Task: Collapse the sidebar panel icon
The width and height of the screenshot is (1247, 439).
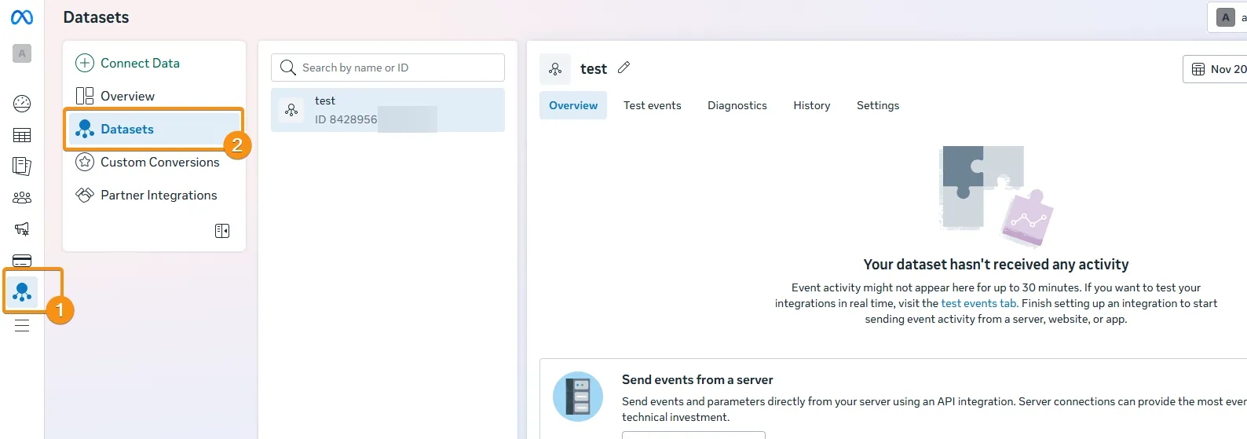Action: click(222, 231)
